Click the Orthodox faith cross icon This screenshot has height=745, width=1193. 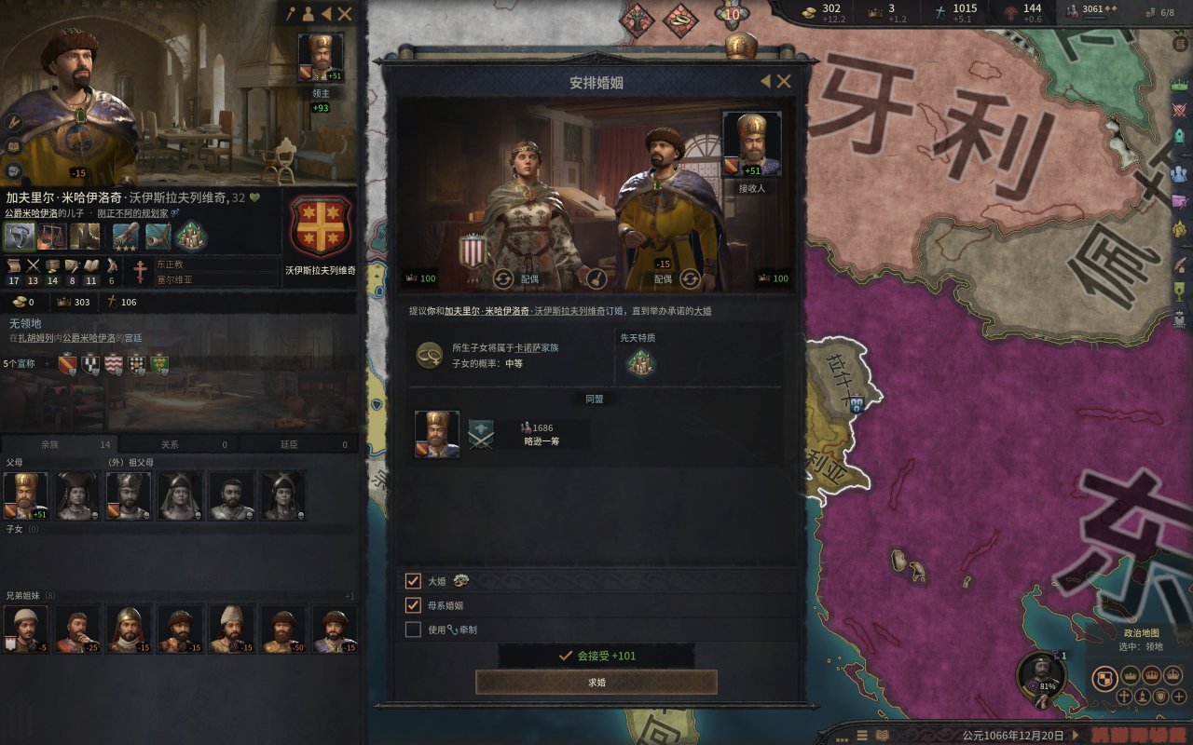click(x=140, y=272)
